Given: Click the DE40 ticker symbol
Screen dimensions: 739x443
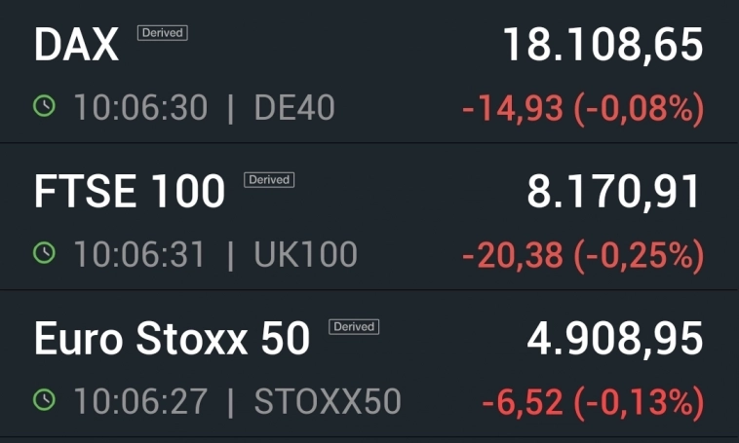Looking at the screenshot, I should point(294,108).
